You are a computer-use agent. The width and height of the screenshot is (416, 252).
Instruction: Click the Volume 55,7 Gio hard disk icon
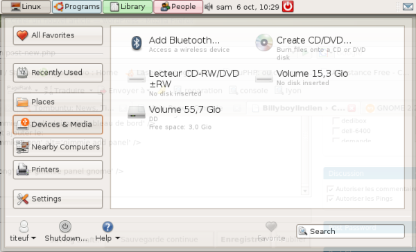[x=137, y=112]
